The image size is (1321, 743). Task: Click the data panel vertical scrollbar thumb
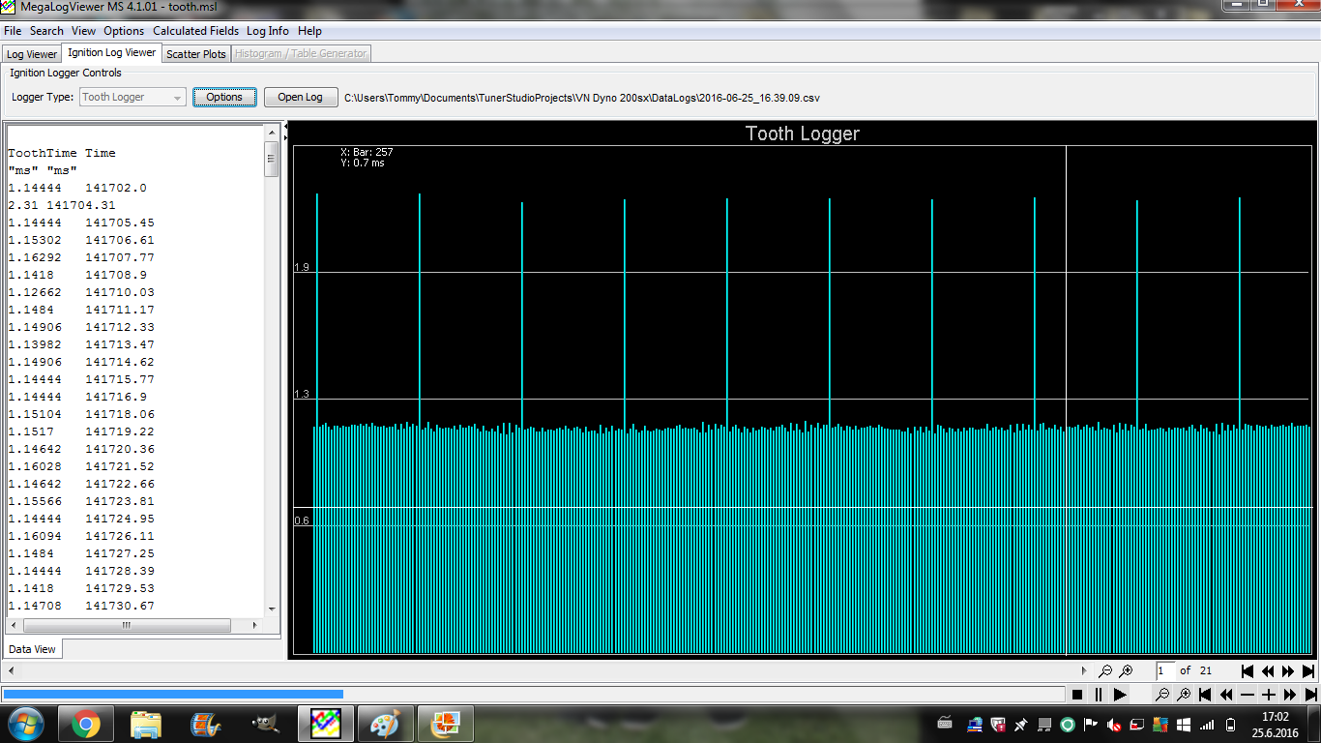[272, 159]
